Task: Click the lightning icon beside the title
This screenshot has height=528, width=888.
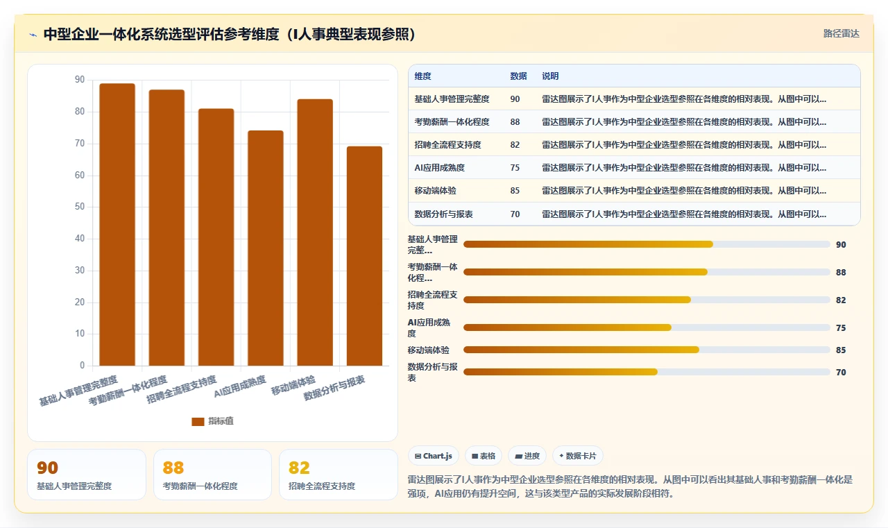Action: click(x=33, y=34)
